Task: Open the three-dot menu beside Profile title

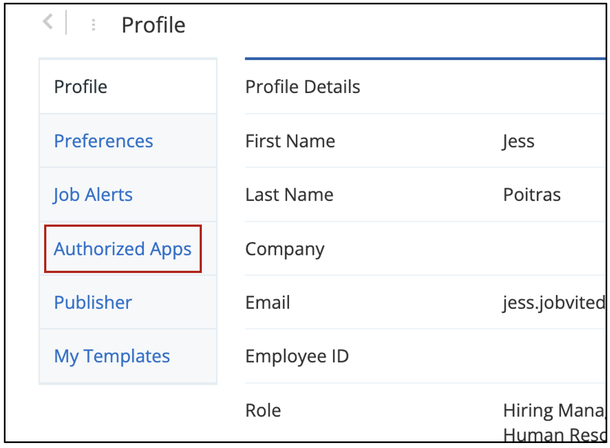Action: 93,25
